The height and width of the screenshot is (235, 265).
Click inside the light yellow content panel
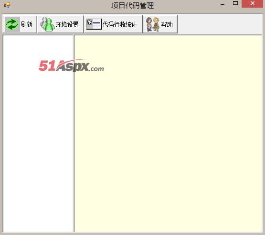point(168,133)
